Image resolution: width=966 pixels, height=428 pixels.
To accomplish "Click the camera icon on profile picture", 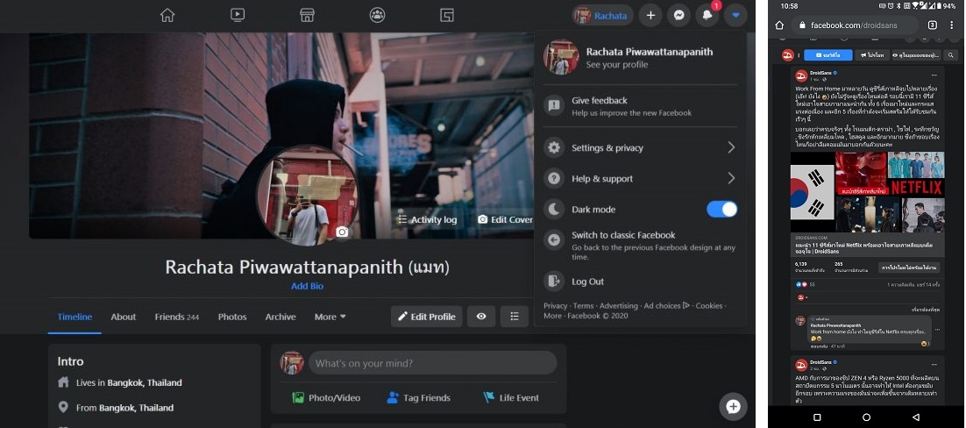I will click(x=342, y=232).
